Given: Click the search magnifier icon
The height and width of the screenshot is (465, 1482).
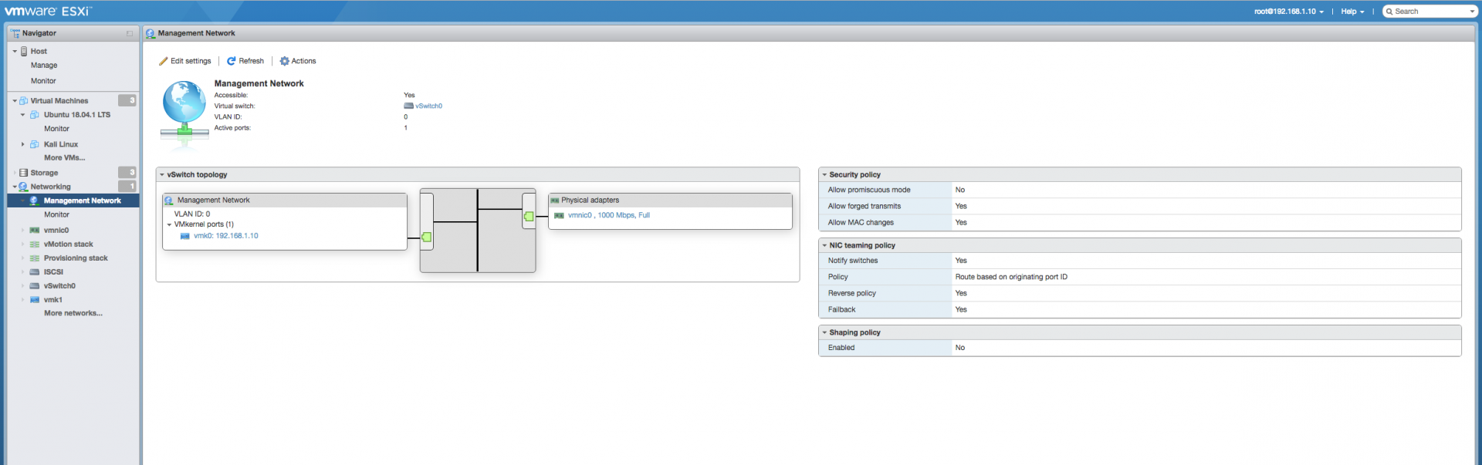Looking at the screenshot, I should 1389,12.
